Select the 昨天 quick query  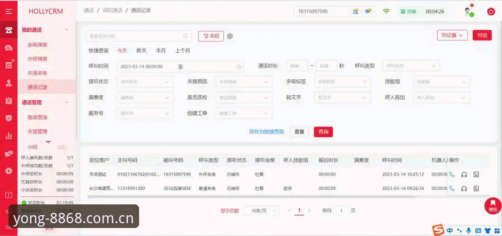pyautogui.click(x=141, y=51)
